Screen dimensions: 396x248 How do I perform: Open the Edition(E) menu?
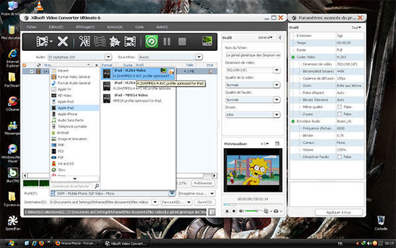56,27
